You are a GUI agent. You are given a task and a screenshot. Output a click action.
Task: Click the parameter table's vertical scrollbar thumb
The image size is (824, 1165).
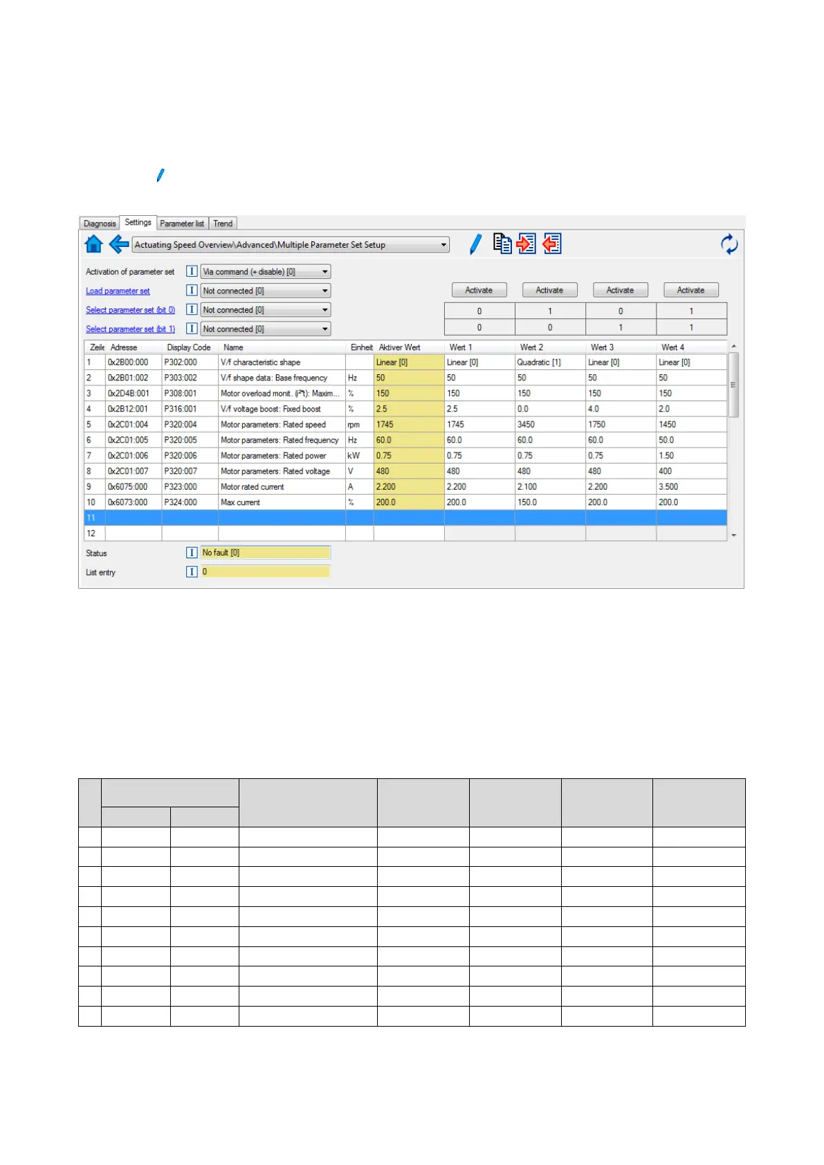[x=733, y=385]
